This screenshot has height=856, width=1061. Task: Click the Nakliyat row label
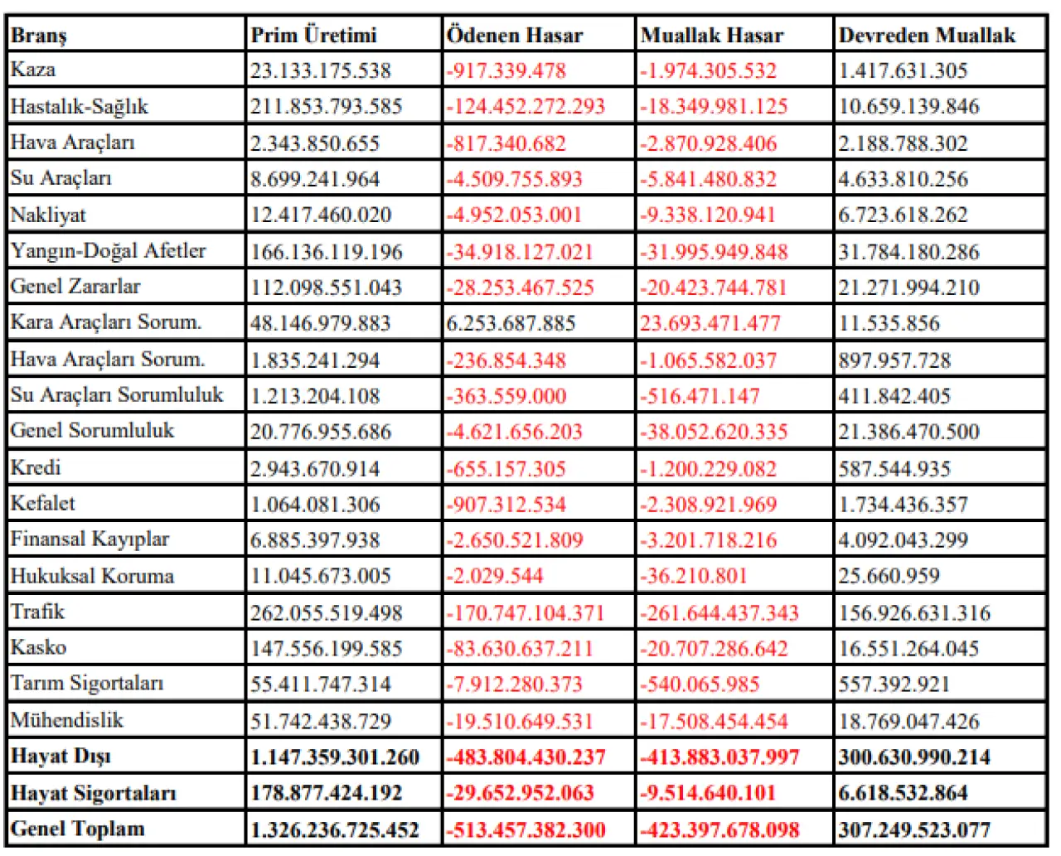48,215
